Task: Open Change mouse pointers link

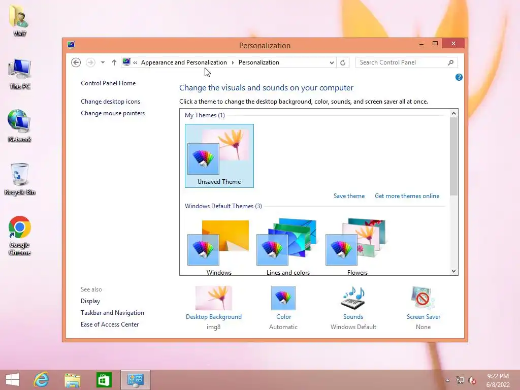Action: coord(113,113)
